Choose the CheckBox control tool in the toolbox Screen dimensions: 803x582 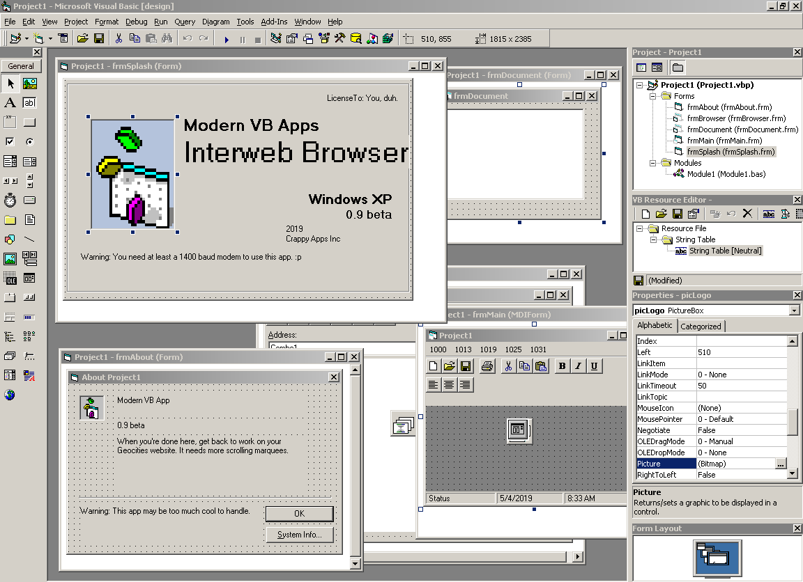coord(10,141)
